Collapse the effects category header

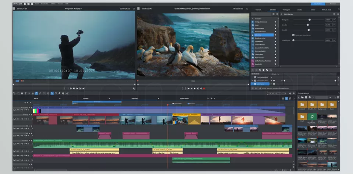pos(253,19)
